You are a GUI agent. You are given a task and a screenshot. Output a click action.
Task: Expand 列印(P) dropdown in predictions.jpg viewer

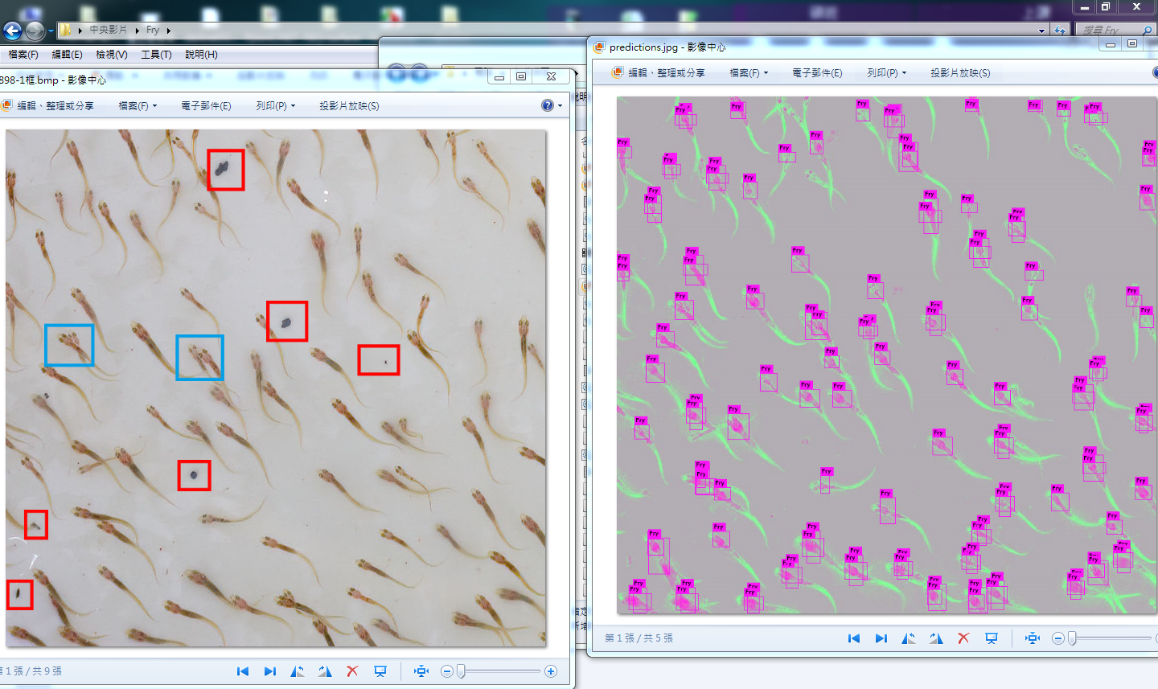click(886, 73)
